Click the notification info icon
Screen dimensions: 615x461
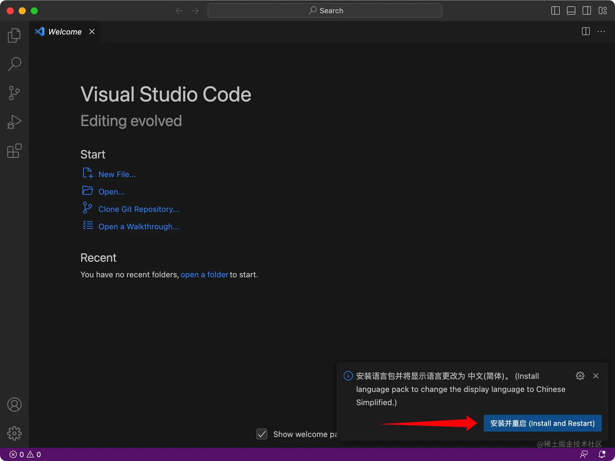pos(348,376)
